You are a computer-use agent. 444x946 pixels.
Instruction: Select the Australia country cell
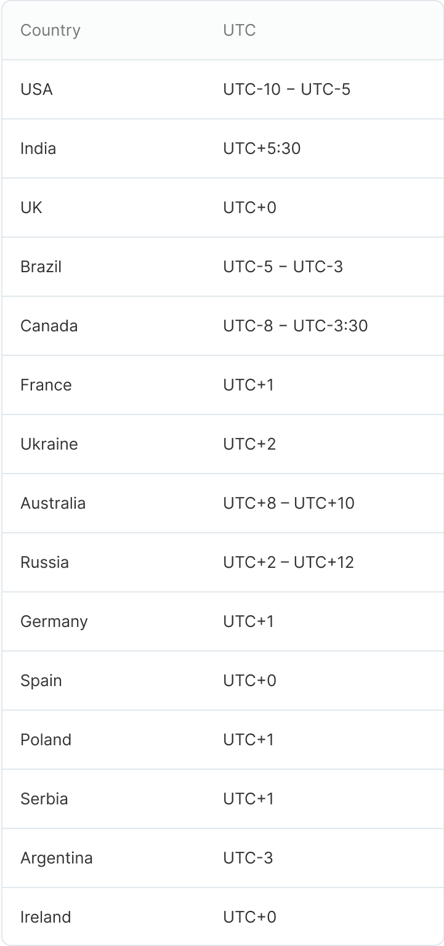pyautogui.click(x=53, y=503)
